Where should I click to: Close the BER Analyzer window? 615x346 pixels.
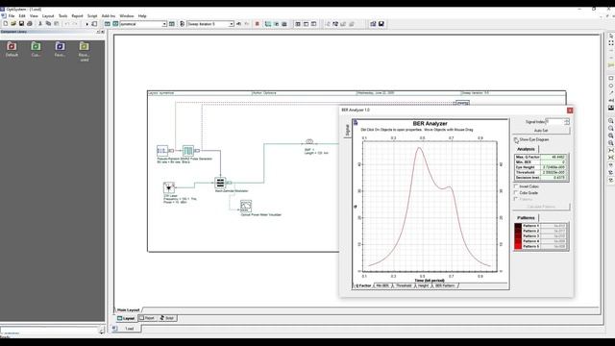570,111
